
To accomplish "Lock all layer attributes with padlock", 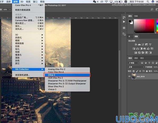I will [147, 71].
